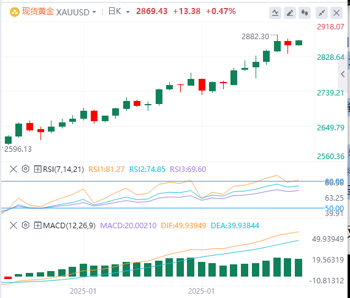Click the 2918.07 price axis label
350x298 pixels.
(330, 27)
